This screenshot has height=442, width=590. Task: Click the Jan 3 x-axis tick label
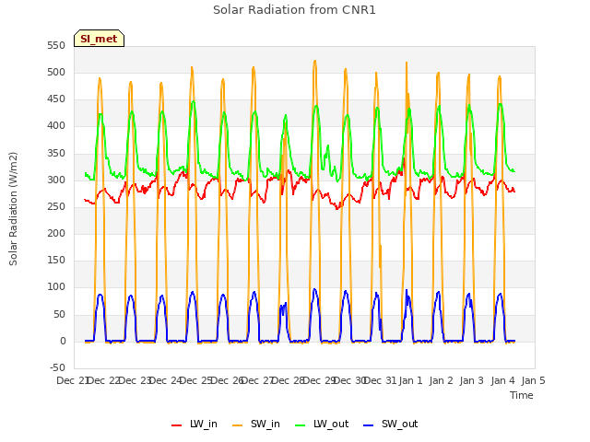472,380
